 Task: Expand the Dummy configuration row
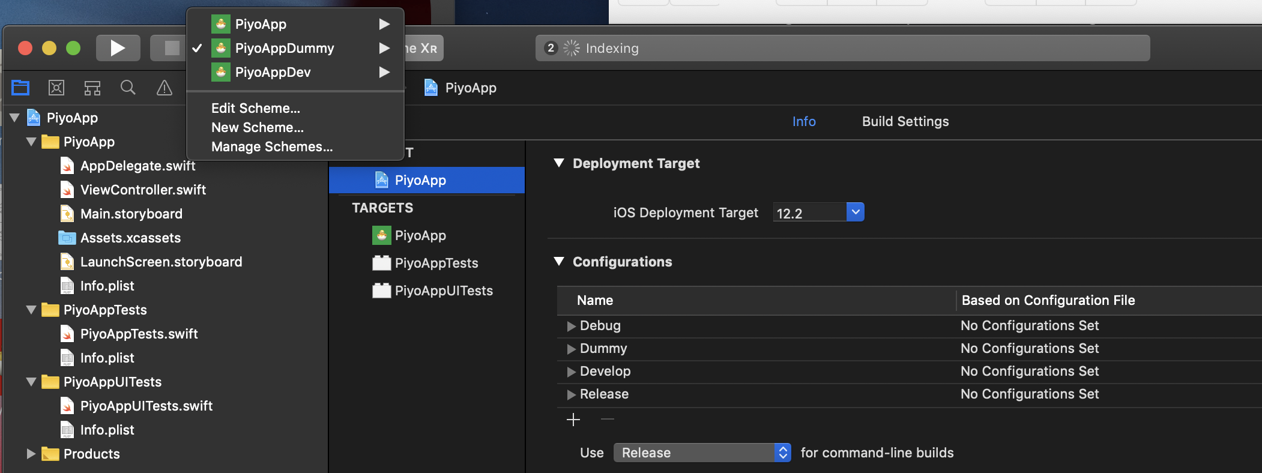(x=571, y=349)
